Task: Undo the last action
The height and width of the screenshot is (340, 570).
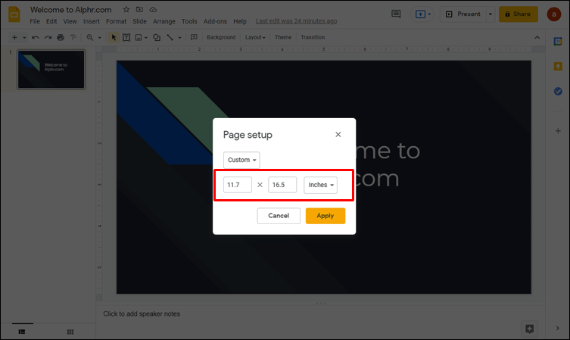Action: point(36,37)
